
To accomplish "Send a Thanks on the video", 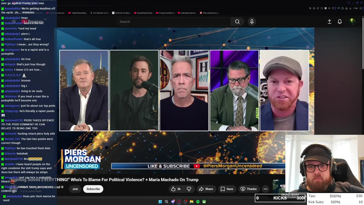I will [x=249, y=189].
